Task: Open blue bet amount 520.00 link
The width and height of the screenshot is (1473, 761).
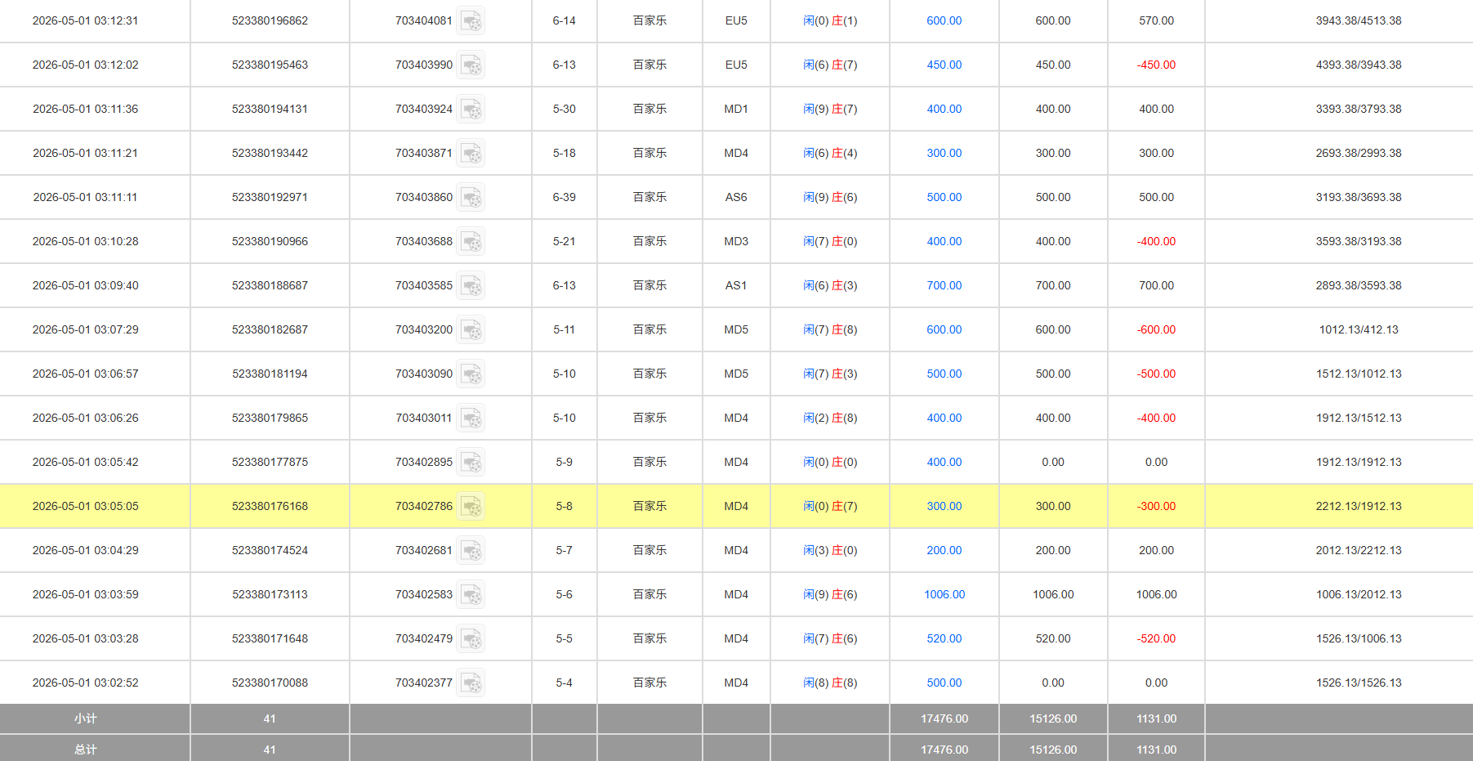Action: point(944,638)
